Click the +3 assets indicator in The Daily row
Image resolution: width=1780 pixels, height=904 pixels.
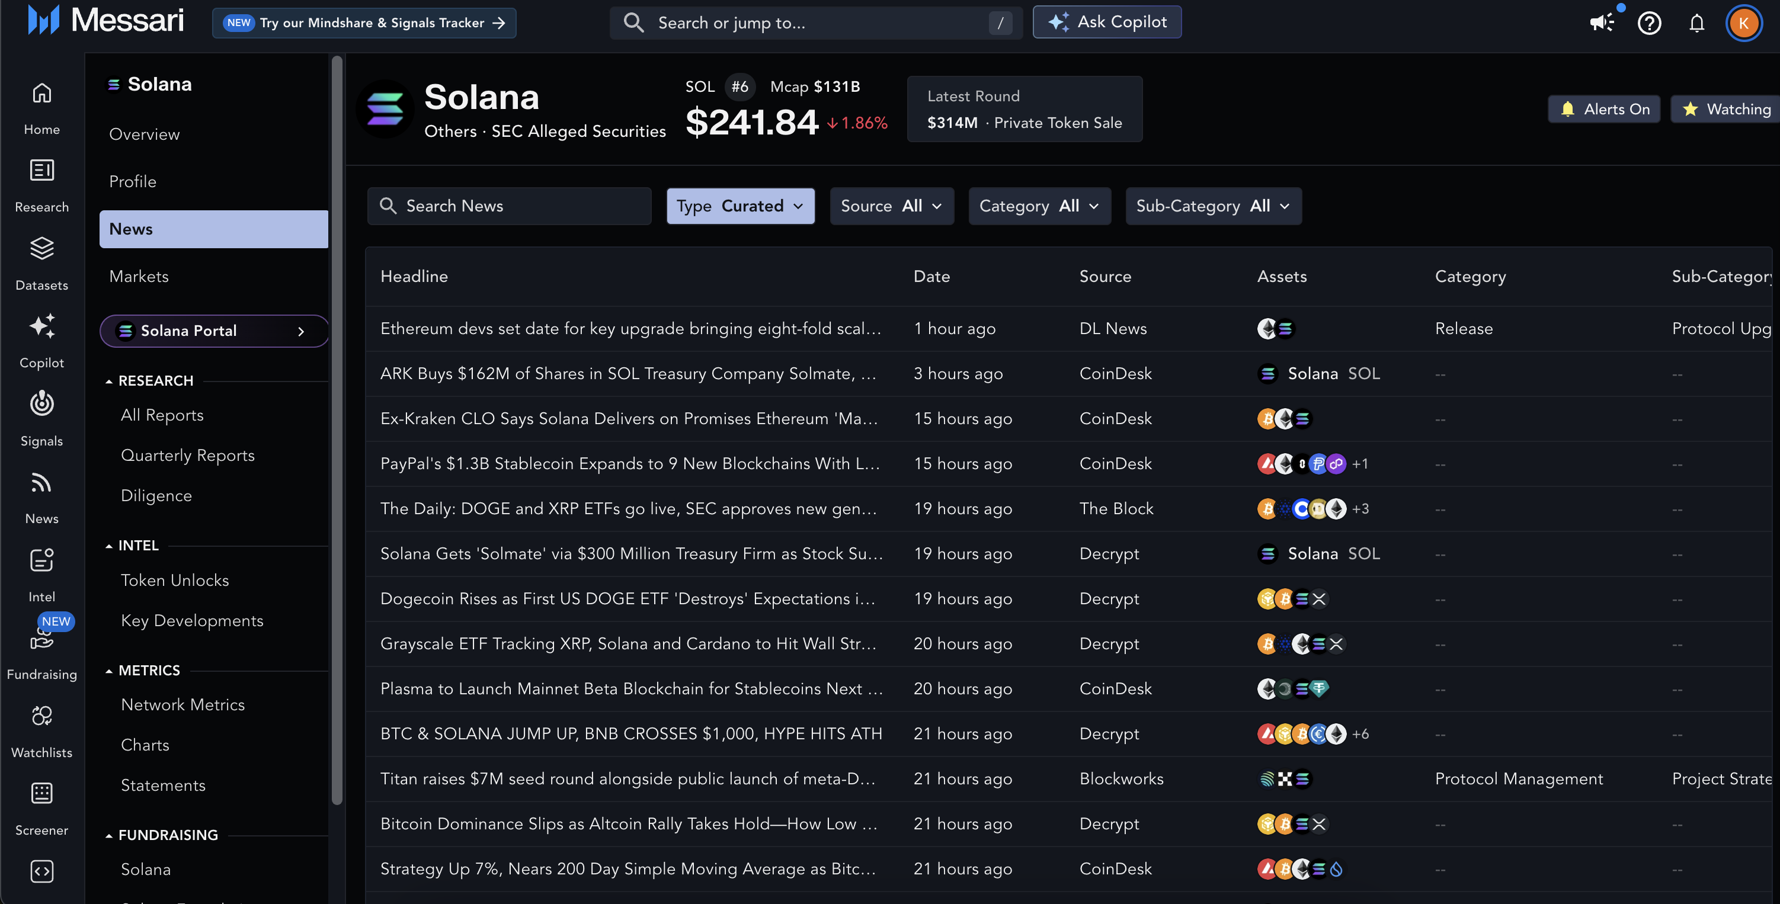click(1360, 509)
